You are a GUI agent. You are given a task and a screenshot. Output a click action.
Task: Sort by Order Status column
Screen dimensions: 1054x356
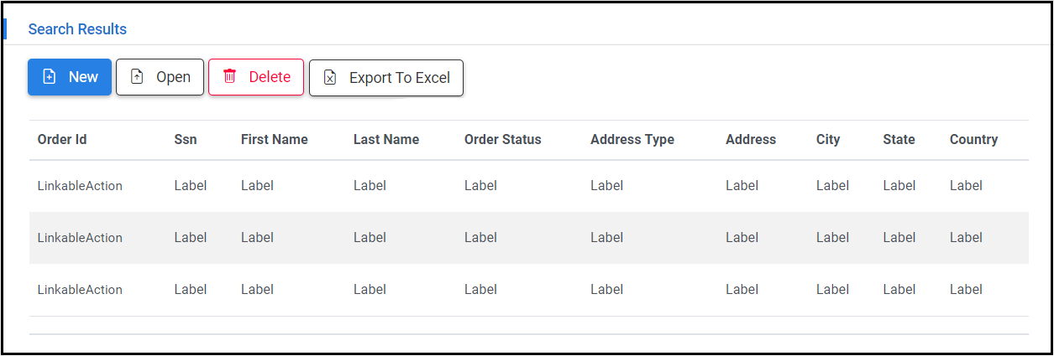coord(502,140)
